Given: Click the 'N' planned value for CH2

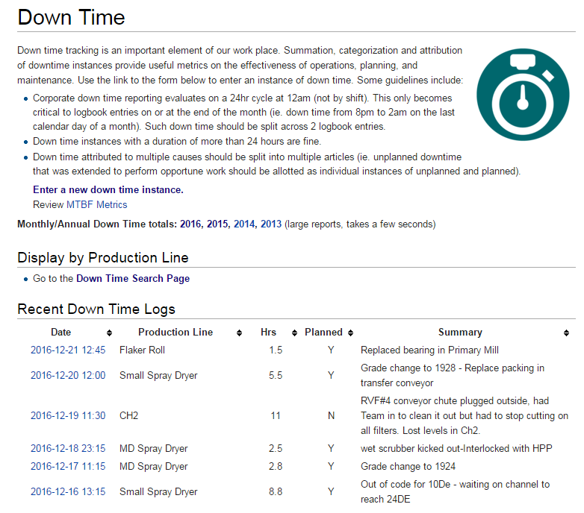Looking at the screenshot, I should 331,415.
